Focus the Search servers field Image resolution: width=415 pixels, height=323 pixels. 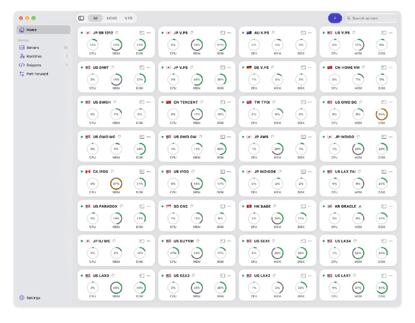pos(371,18)
